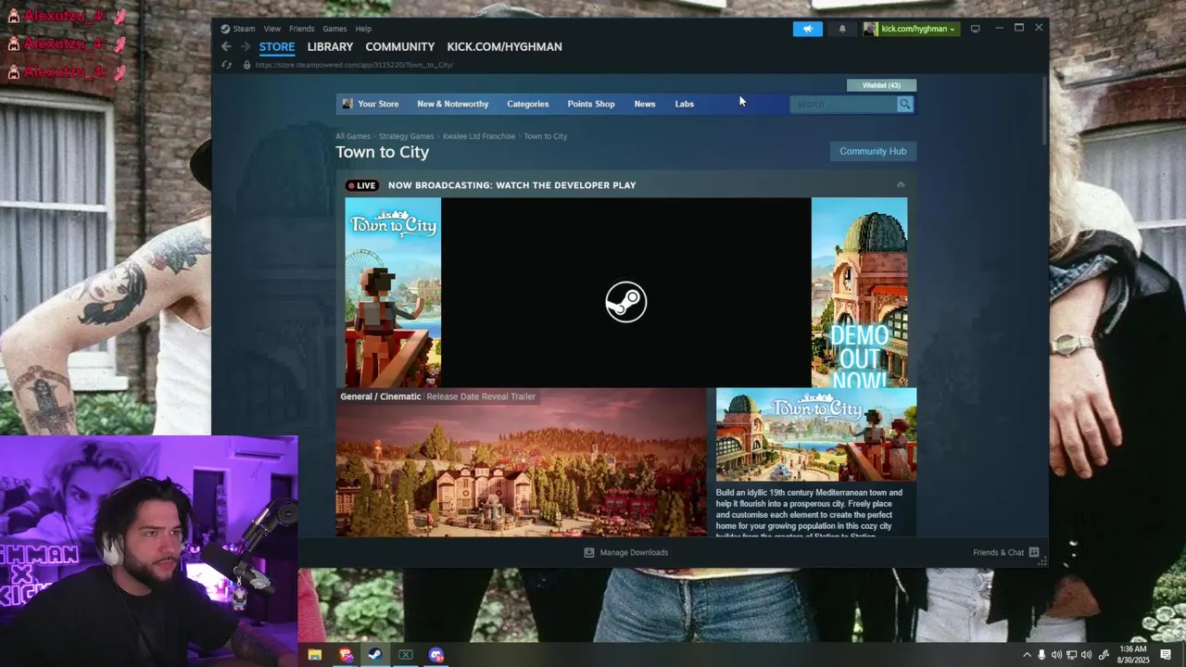Click the store search input field
1186x667 pixels.
pos(843,104)
